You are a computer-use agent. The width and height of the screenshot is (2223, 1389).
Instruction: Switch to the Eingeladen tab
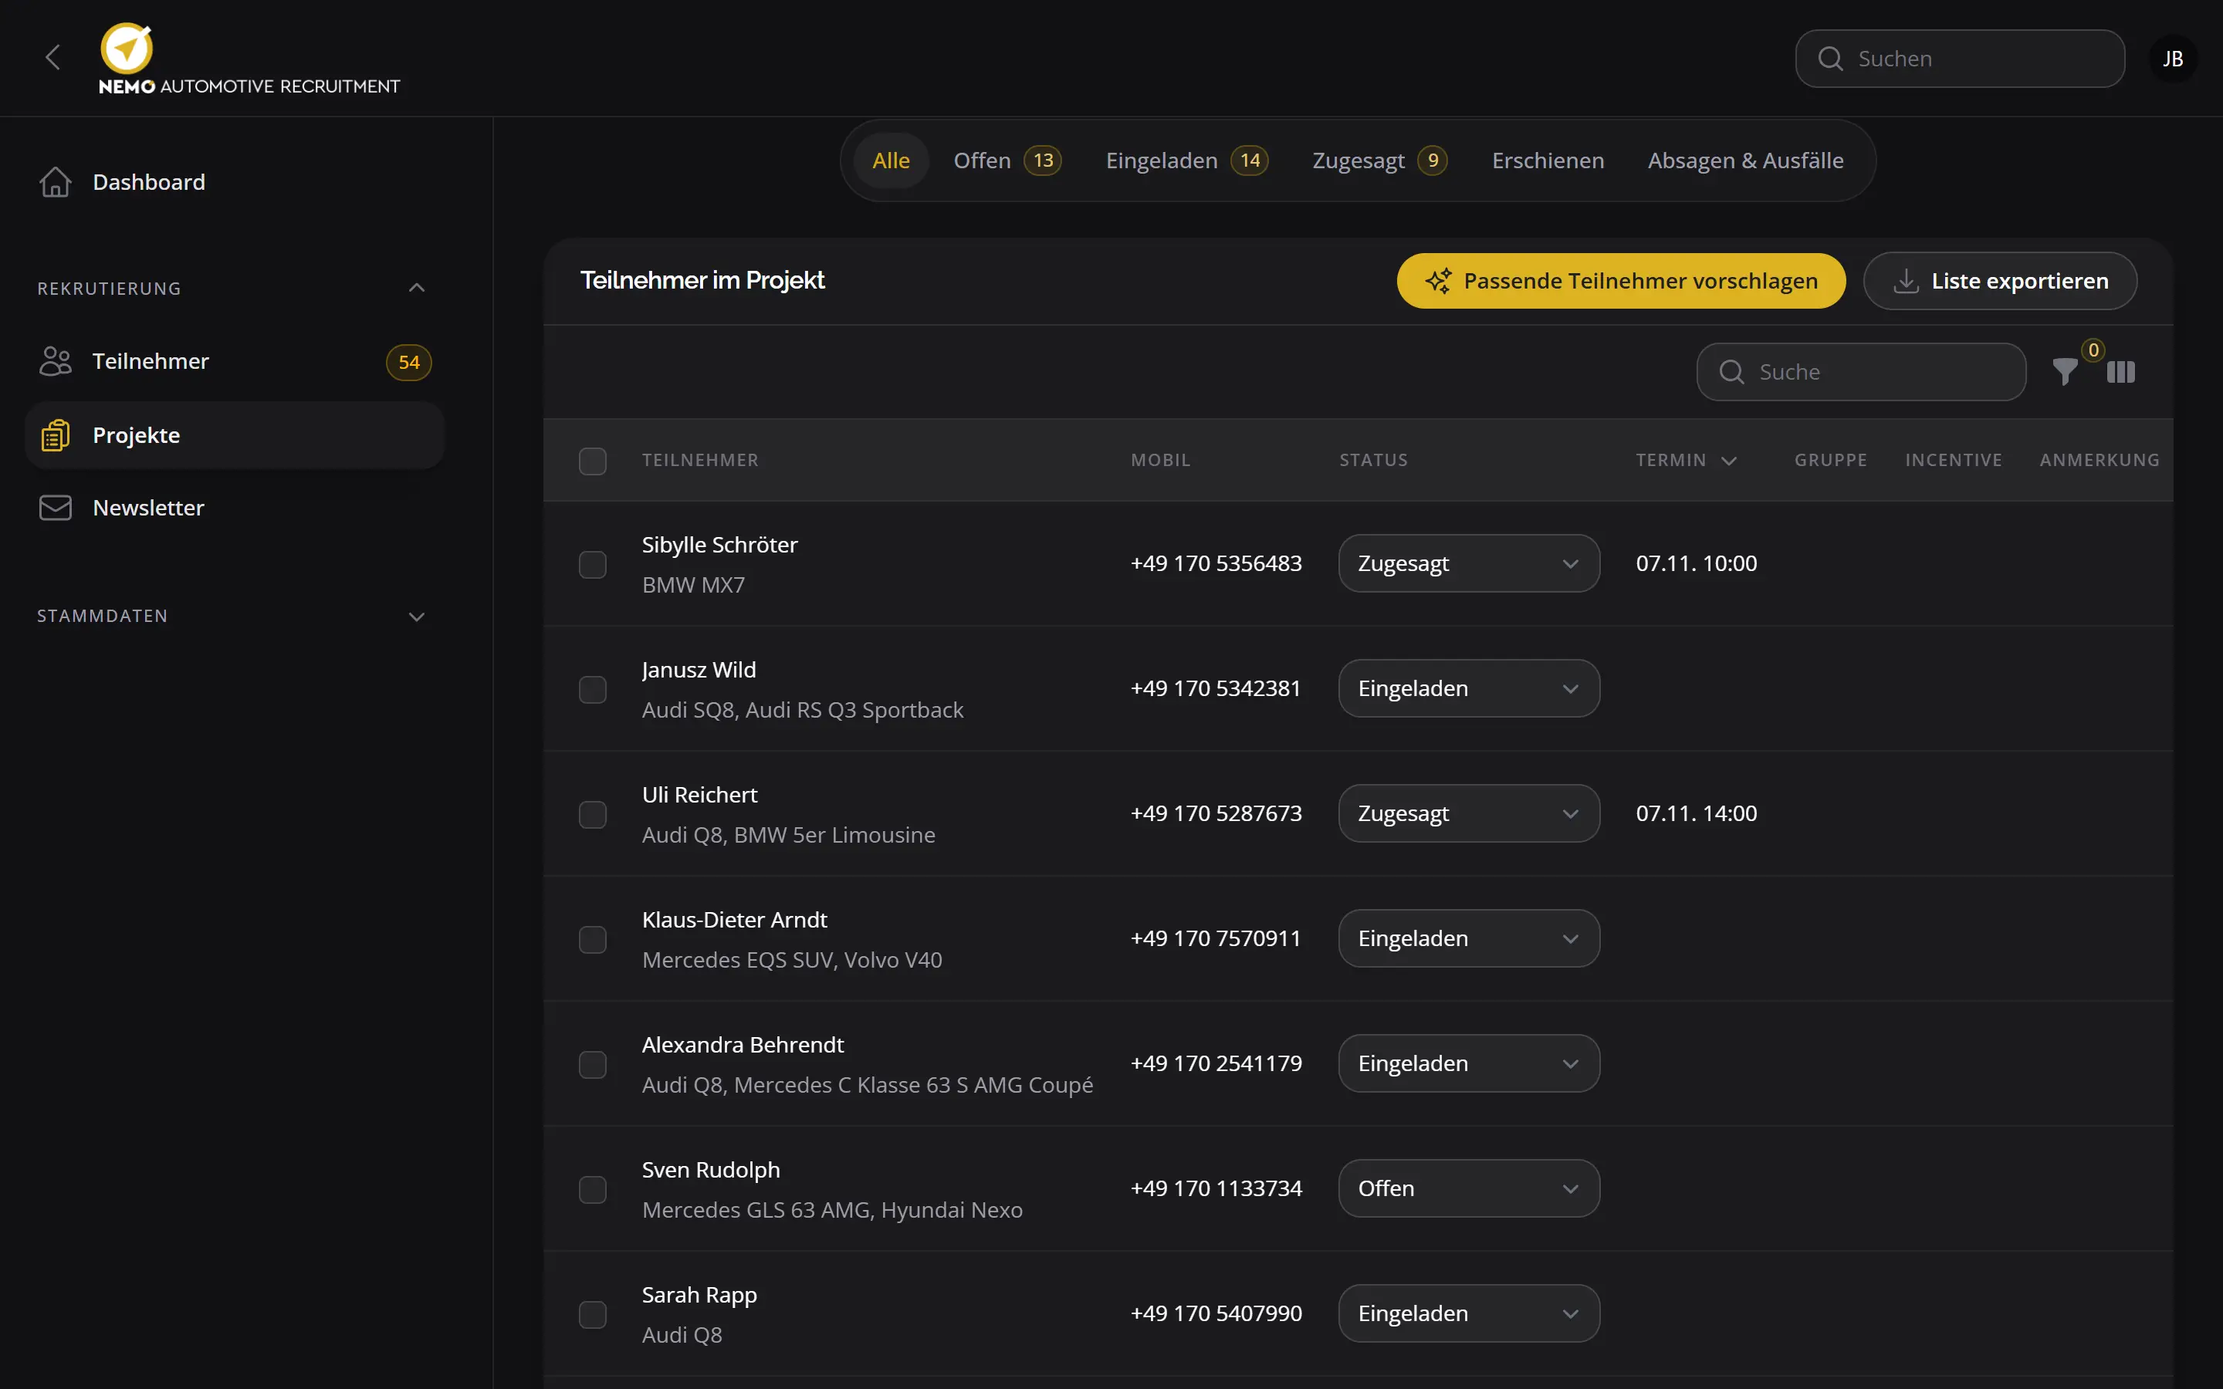[1187, 161]
